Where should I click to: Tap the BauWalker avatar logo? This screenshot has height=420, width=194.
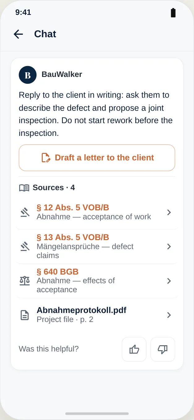pyautogui.click(x=28, y=75)
